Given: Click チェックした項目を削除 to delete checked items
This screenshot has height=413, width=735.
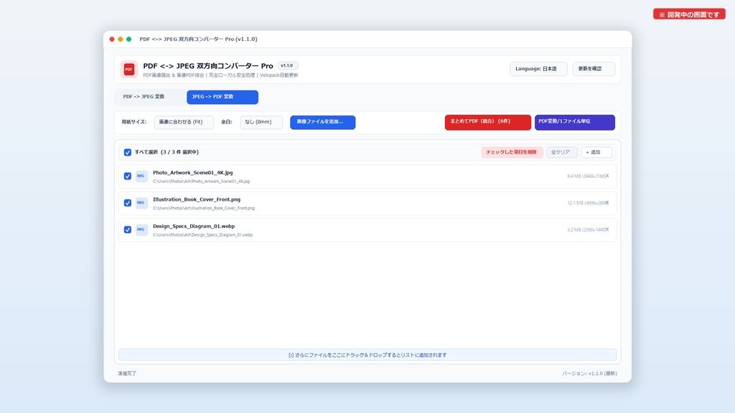Looking at the screenshot, I should point(512,152).
